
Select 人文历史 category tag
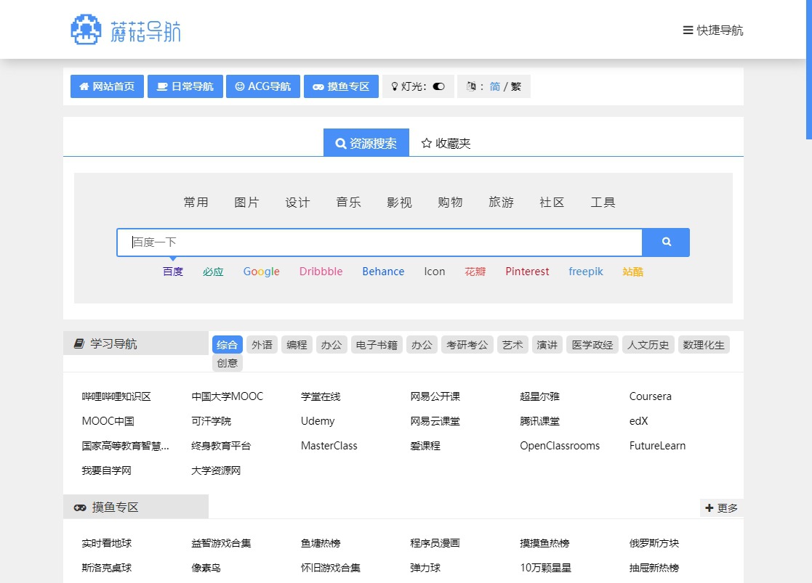coord(648,345)
